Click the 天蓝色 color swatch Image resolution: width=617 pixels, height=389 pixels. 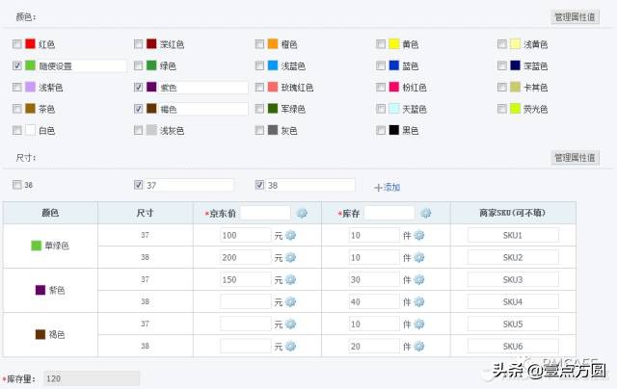coord(394,109)
